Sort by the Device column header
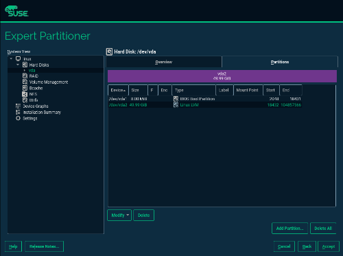 click(x=118, y=90)
